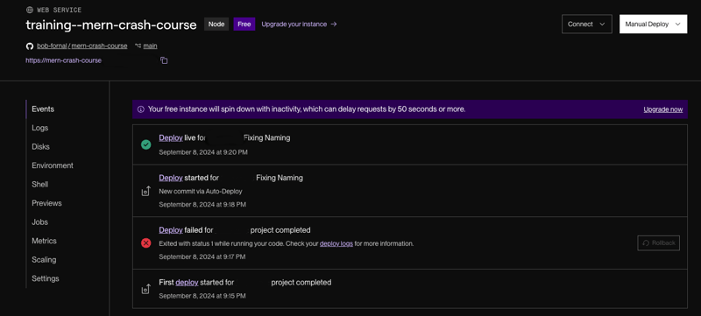This screenshot has width=701, height=316.
Task: Click the Upgrade your instance link
Action: click(x=299, y=25)
